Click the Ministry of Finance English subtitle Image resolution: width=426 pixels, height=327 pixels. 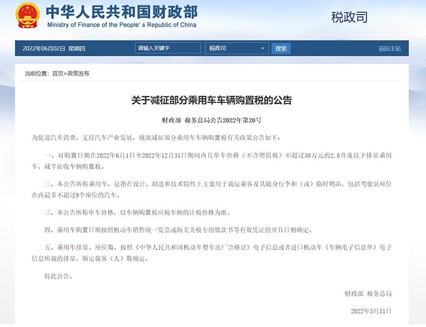click(122, 25)
